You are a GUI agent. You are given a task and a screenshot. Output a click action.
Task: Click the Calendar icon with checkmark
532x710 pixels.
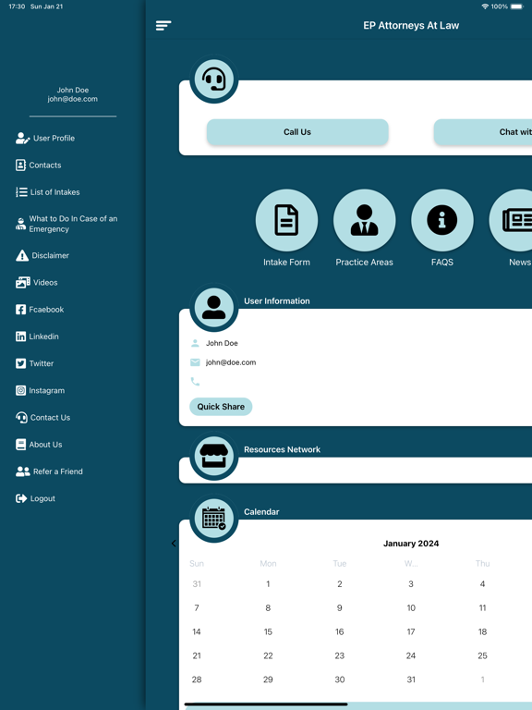[213, 519]
